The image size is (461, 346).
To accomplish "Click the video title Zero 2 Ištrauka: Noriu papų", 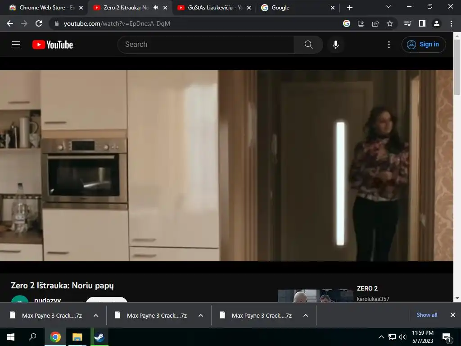I will point(62,285).
